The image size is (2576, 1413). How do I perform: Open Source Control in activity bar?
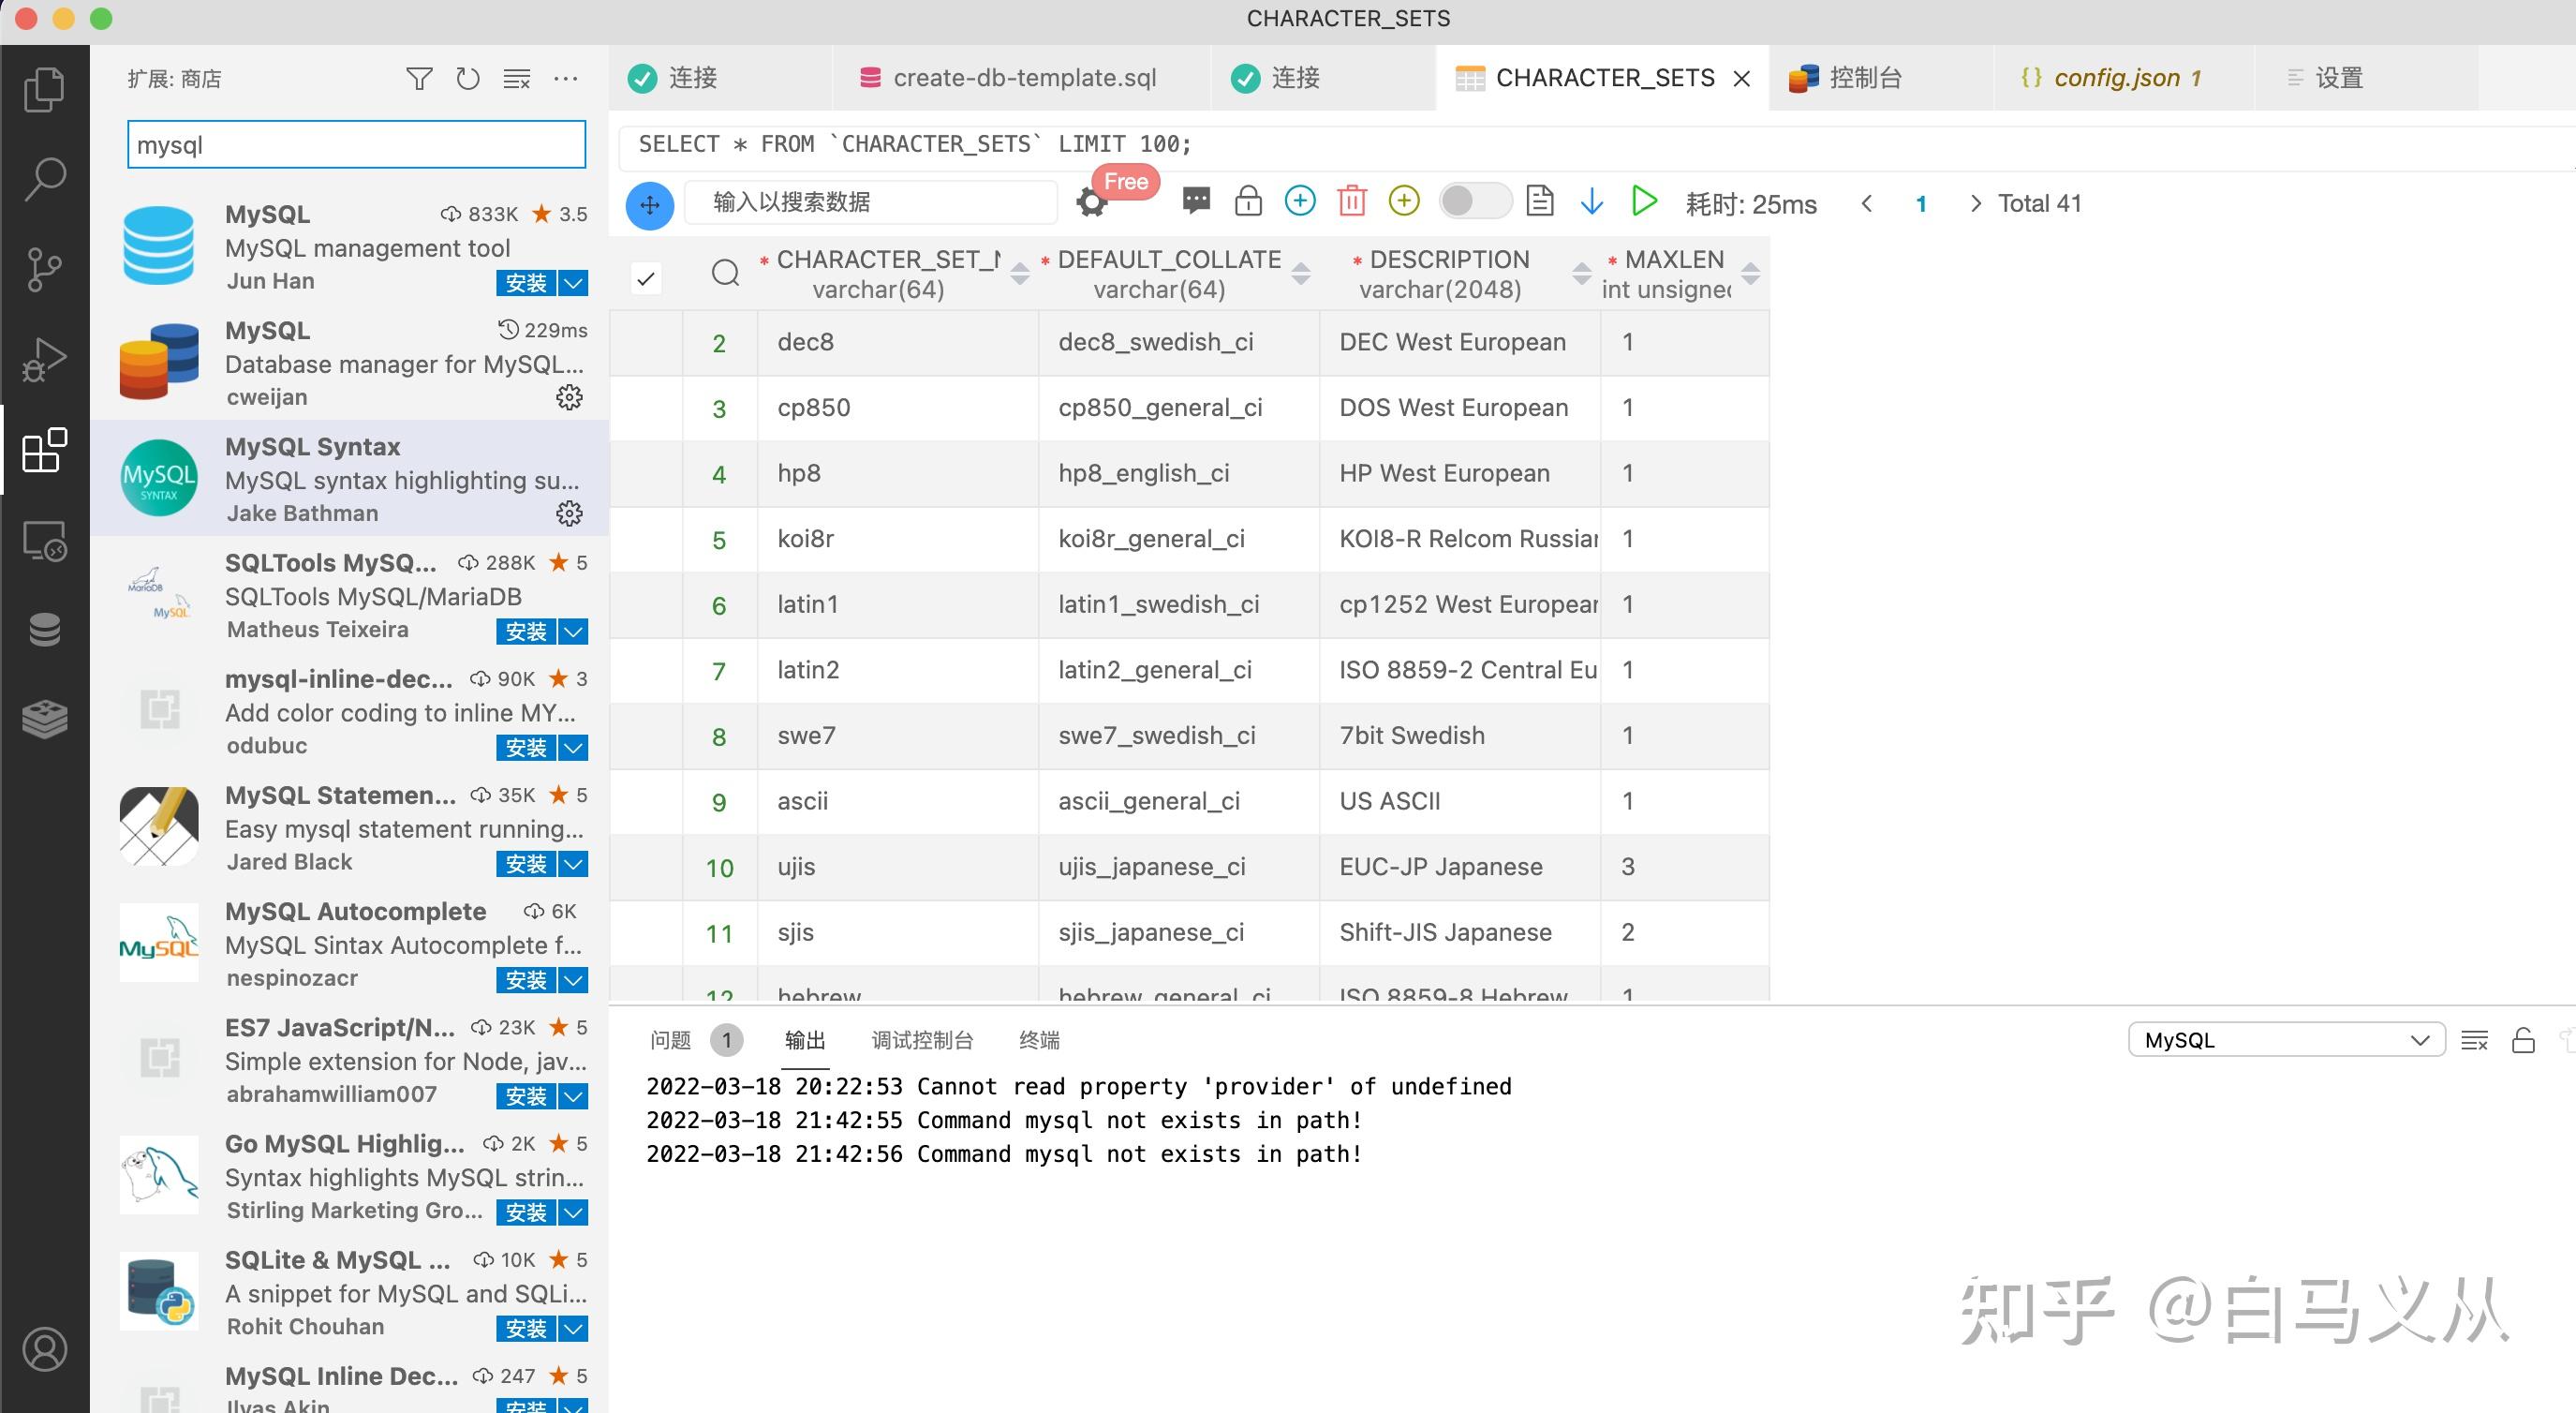coord(44,269)
